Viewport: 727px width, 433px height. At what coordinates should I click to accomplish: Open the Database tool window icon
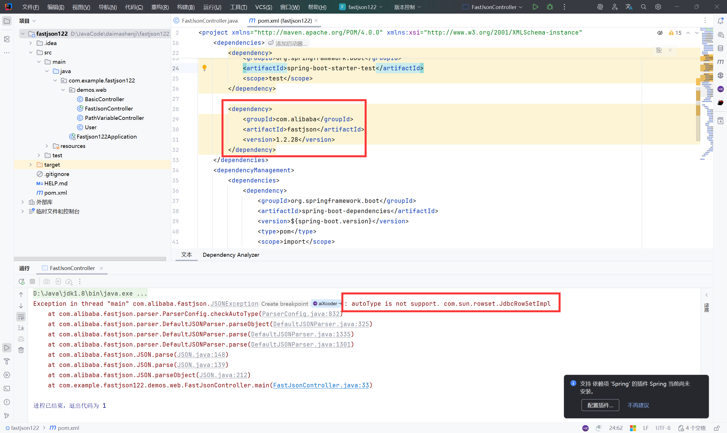coord(720,48)
